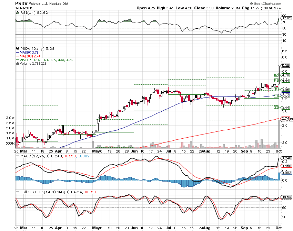The height and width of the screenshot is (231, 293).
Task: Click May on the price chart date axis
Action: pyautogui.click(x=96, y=151)
